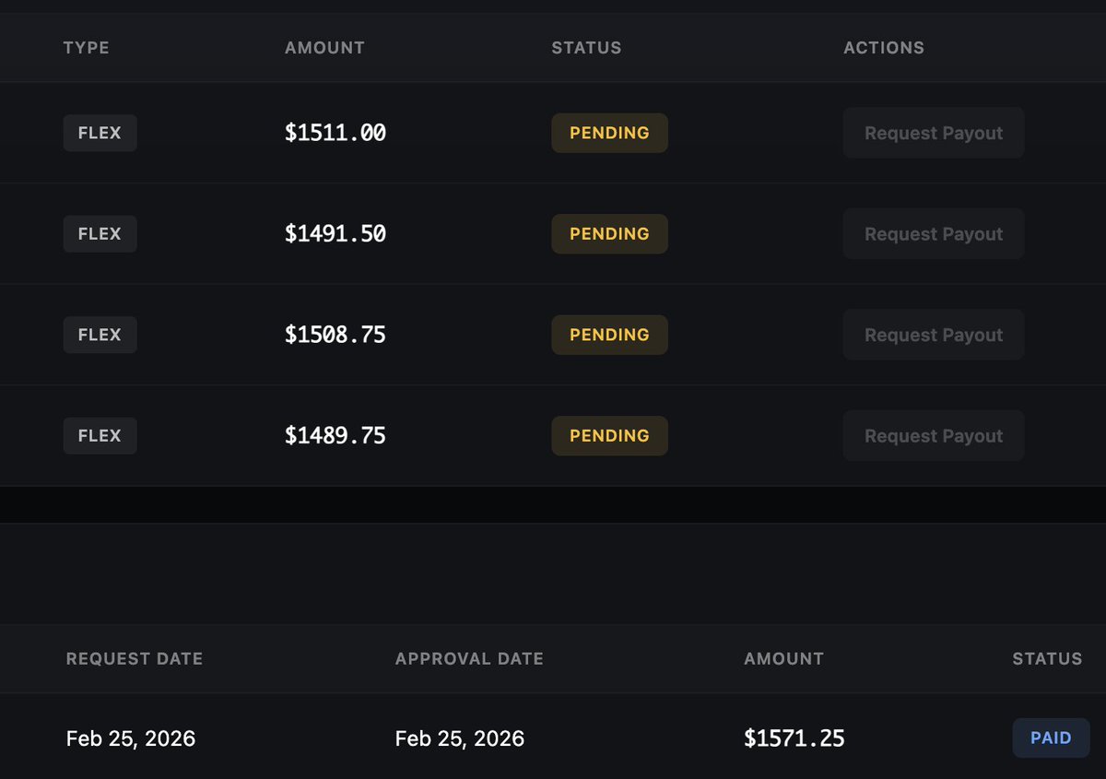This screenshot has width=1106, height=779.
Task: Click the REQUEST DATE column header
Action: pyautogui.click(x=135, y=659)
